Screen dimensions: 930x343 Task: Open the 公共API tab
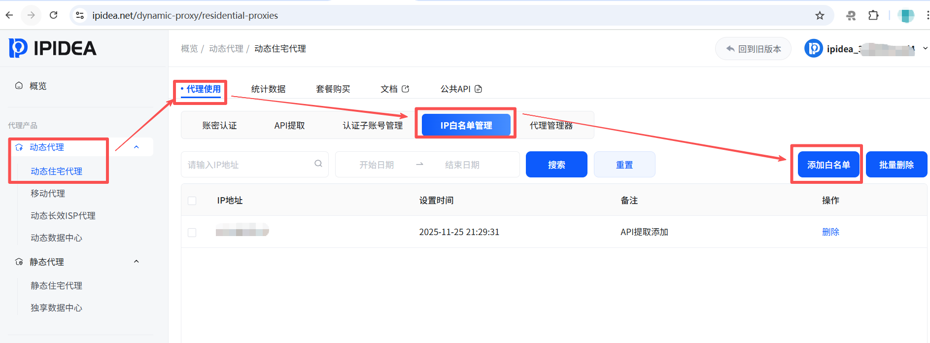pyautogui.click(x=461, y=89)
